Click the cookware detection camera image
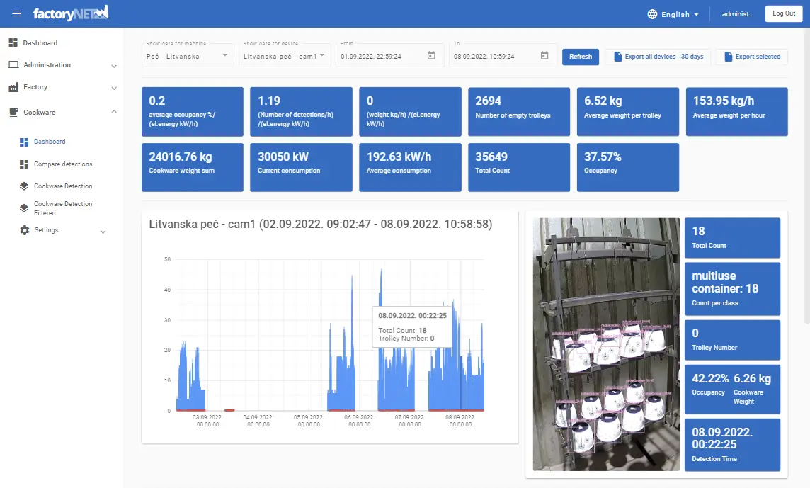 [x=606, y=344]
